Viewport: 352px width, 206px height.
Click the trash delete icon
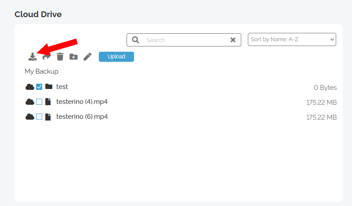coord(60,57)
